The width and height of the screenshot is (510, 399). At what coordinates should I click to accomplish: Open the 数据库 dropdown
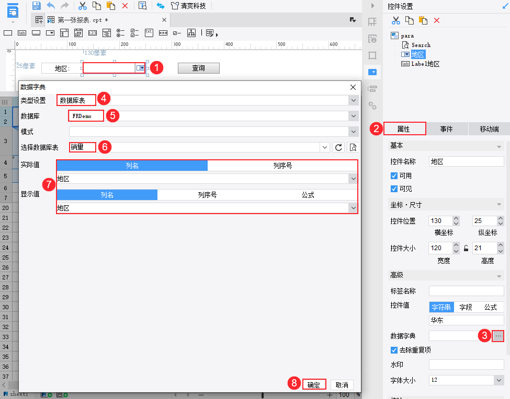click(x=354, y=116)
